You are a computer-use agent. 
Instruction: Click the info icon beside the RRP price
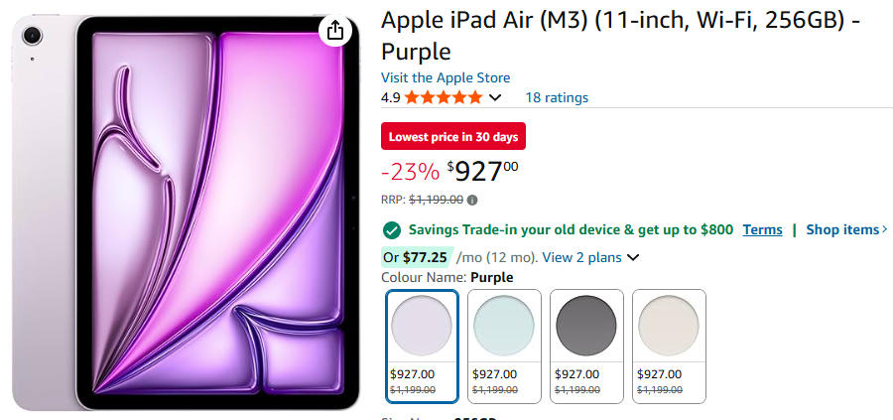click(472, 200)
